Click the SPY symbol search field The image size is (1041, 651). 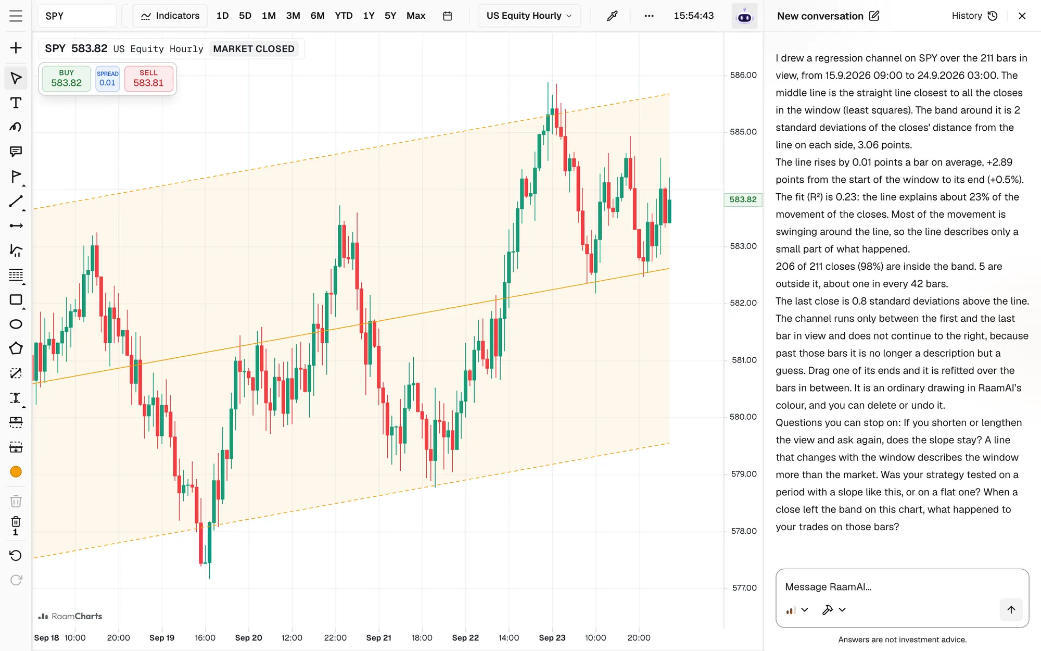[77, 16]
